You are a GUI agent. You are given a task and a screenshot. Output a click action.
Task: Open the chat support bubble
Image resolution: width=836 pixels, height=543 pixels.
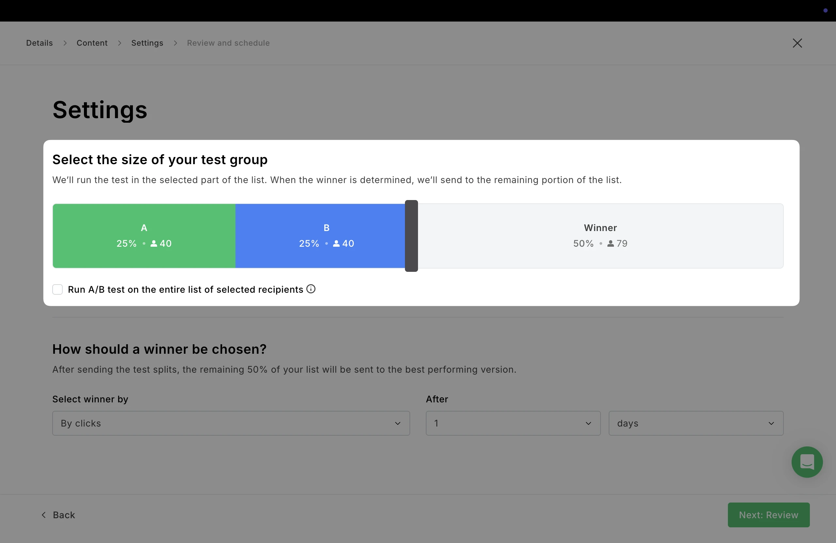click(807, 462)
